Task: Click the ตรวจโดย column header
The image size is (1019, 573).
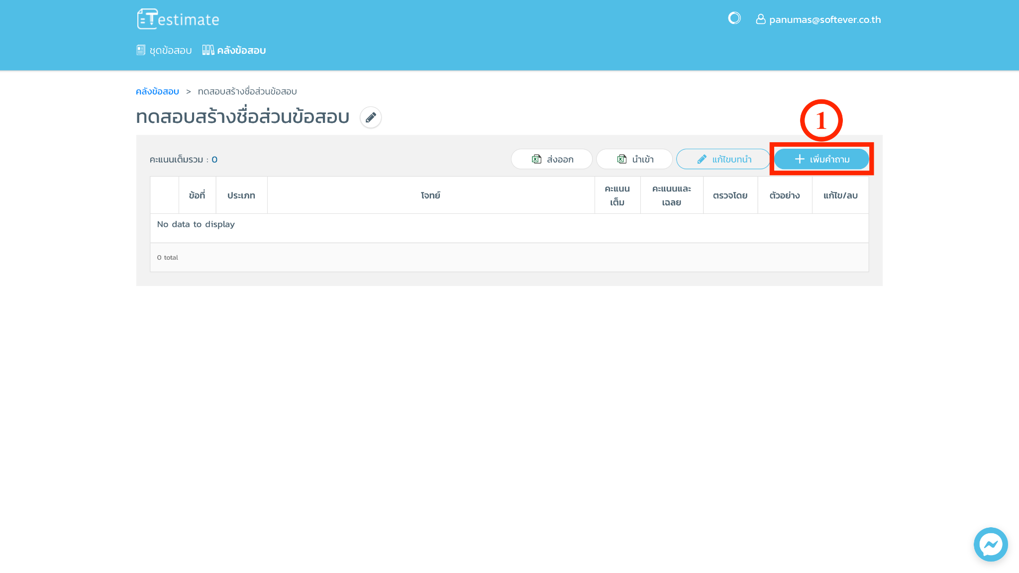Action: click(730, 195)
